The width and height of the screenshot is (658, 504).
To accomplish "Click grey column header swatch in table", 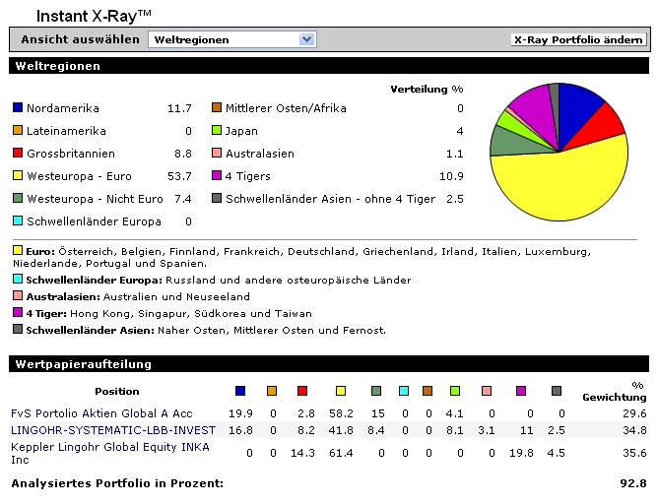I will [557, 391].
